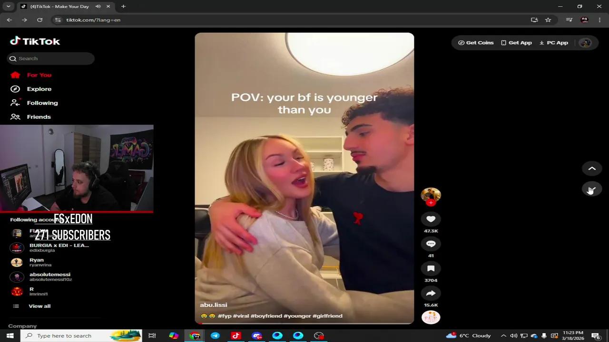Toggle the system volume in the tray
This screenshot has height=342, width=609.
tap(514, 335)
